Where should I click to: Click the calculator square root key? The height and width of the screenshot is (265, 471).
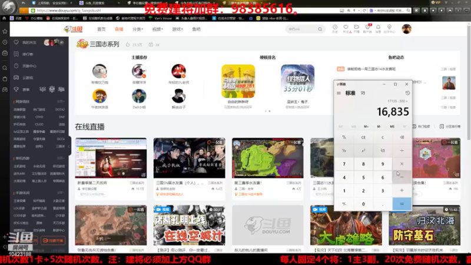point(383,151)
